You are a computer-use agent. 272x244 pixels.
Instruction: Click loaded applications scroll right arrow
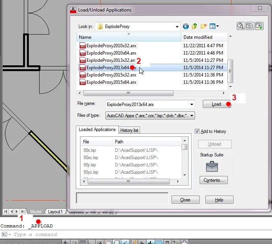click(178, 181)
